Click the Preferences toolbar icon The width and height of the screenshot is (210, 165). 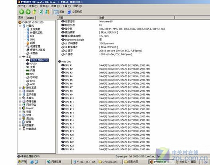click(x=47, y=12)
